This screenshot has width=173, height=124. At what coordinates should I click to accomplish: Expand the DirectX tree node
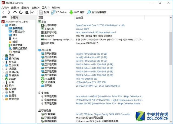tap(3, 79)
